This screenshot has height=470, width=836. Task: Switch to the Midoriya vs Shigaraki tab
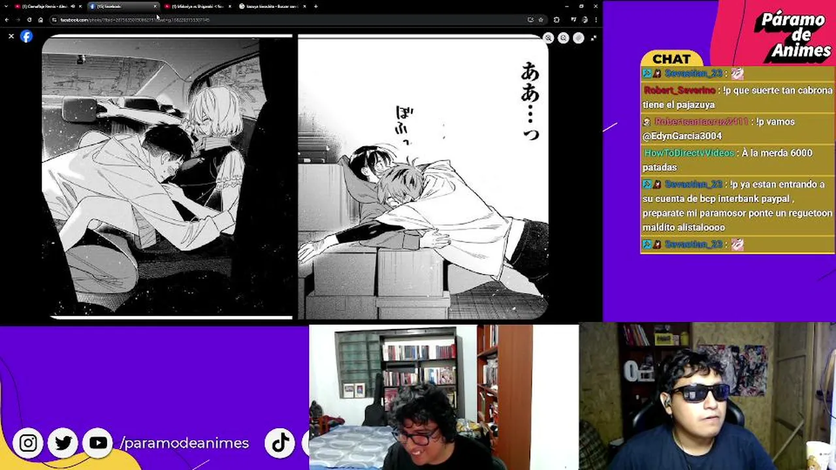197,7
